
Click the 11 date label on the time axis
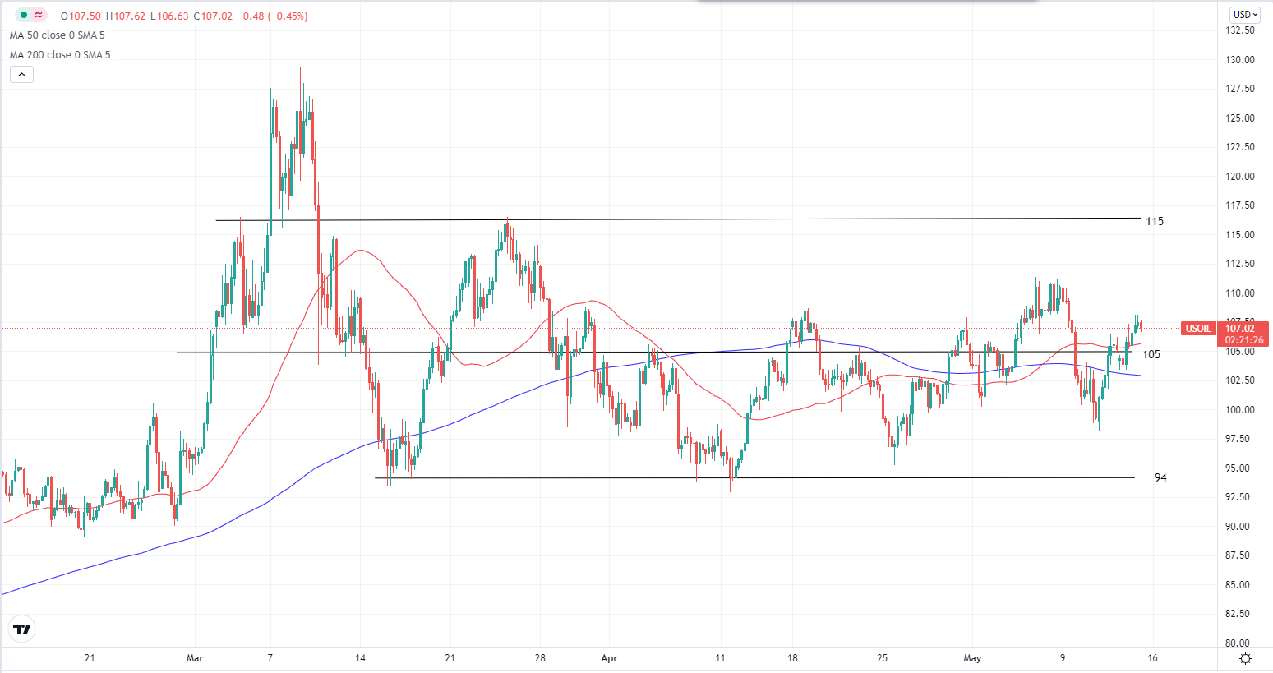720,658
